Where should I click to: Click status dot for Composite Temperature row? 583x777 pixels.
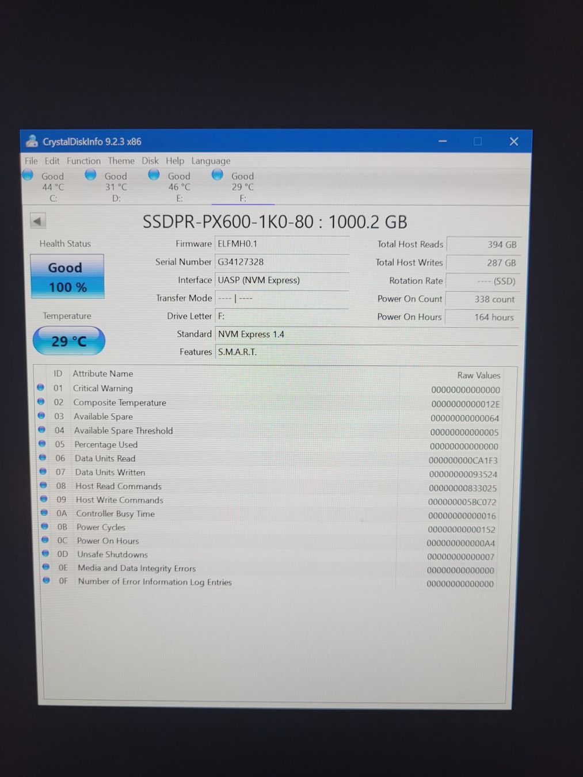pos(41,402)
